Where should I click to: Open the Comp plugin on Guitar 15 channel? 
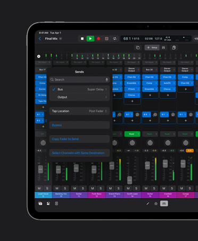tap(150, 83)
